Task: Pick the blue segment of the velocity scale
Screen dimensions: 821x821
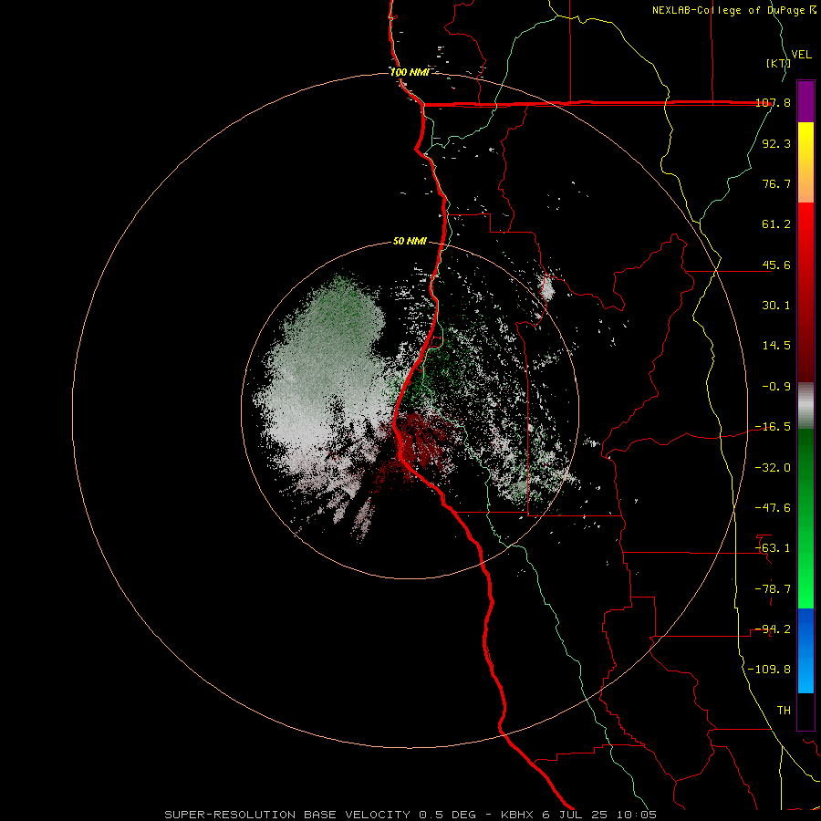Action: point(805,650)
